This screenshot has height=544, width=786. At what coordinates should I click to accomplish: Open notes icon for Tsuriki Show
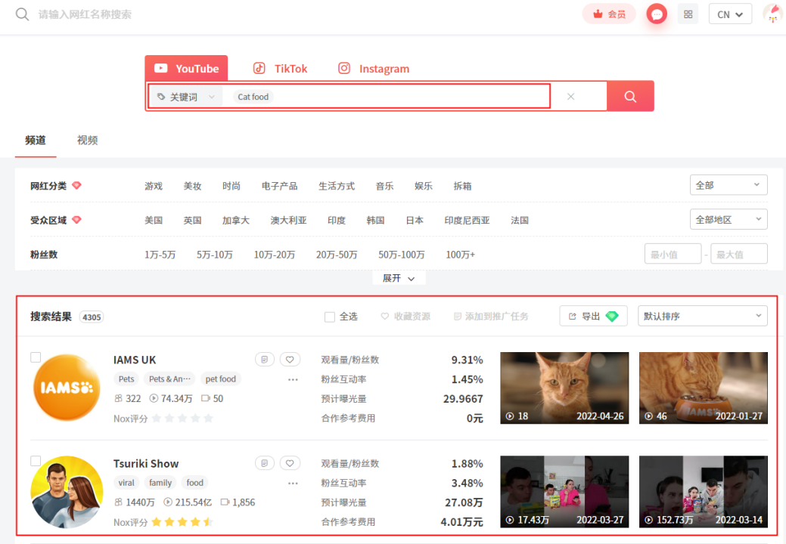264,463
